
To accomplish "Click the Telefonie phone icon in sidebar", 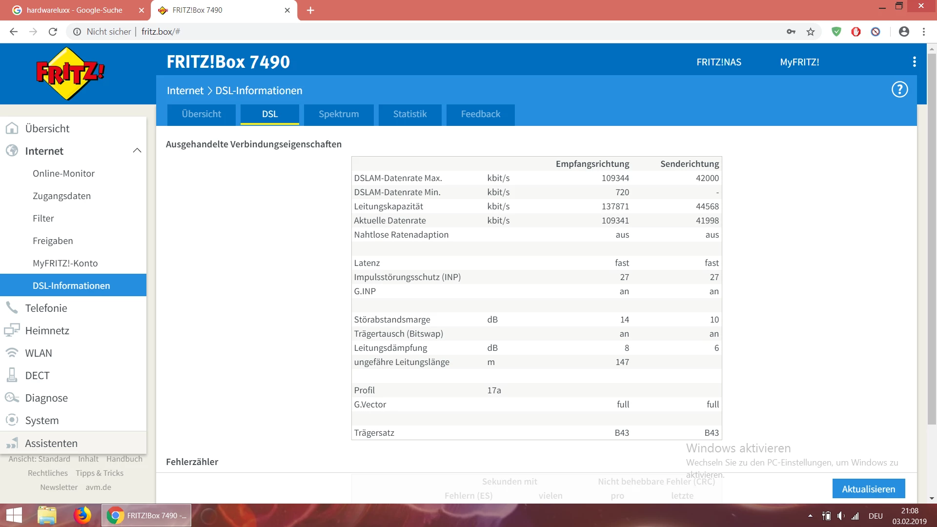I will pos(12,308).
